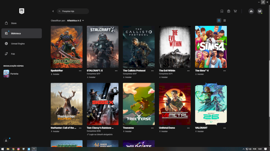Open the Windows notification center
This screenshot has width=270, height=151.
[x=265, y=149]
